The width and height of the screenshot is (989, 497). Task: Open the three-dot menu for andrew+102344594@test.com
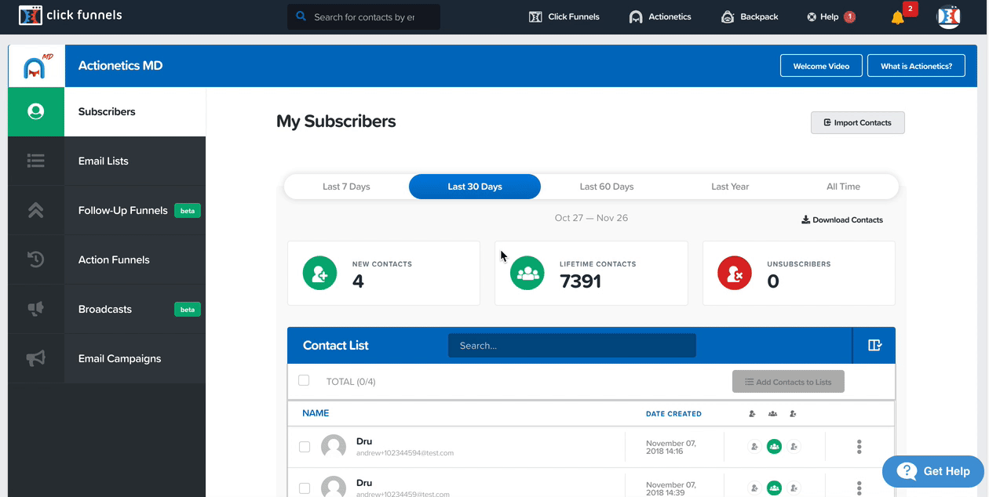click(859, 447)
